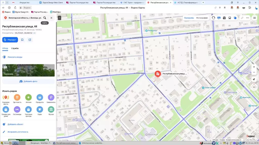
Task: Click Показать входы link
Action: tap(15, 57)
